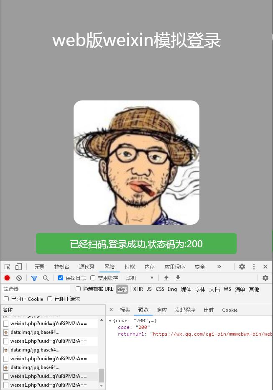Stop network recording with red record button
Viewport: 273px width, 390px height.
tap(7, 278)
